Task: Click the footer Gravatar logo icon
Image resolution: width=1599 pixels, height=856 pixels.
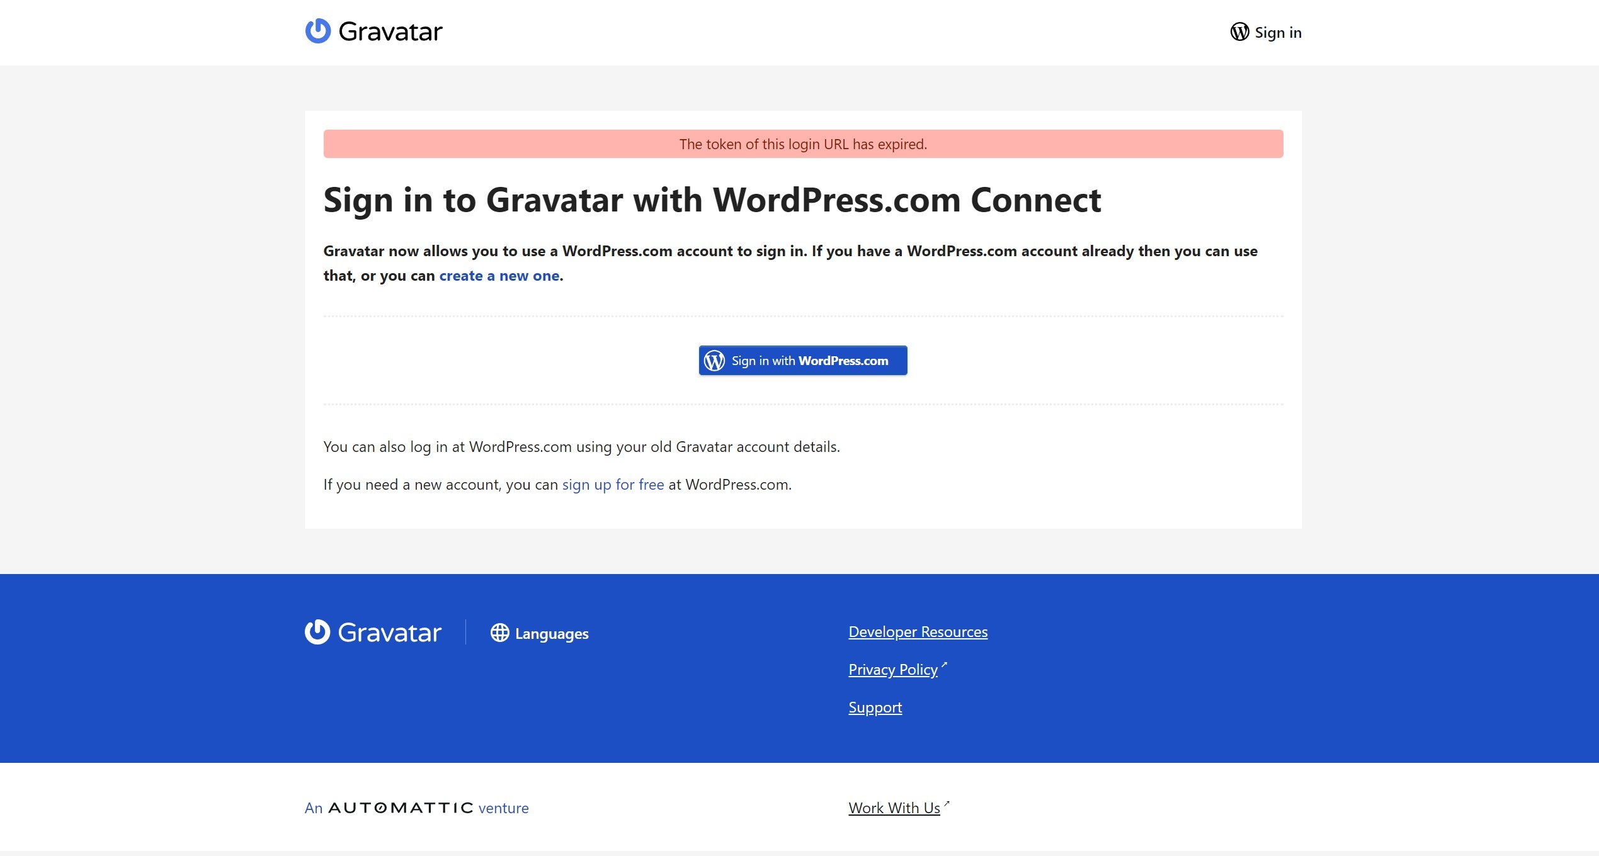Action: (x=317, y=632)
